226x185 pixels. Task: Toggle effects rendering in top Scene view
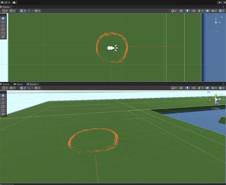(x=199, y=11)
